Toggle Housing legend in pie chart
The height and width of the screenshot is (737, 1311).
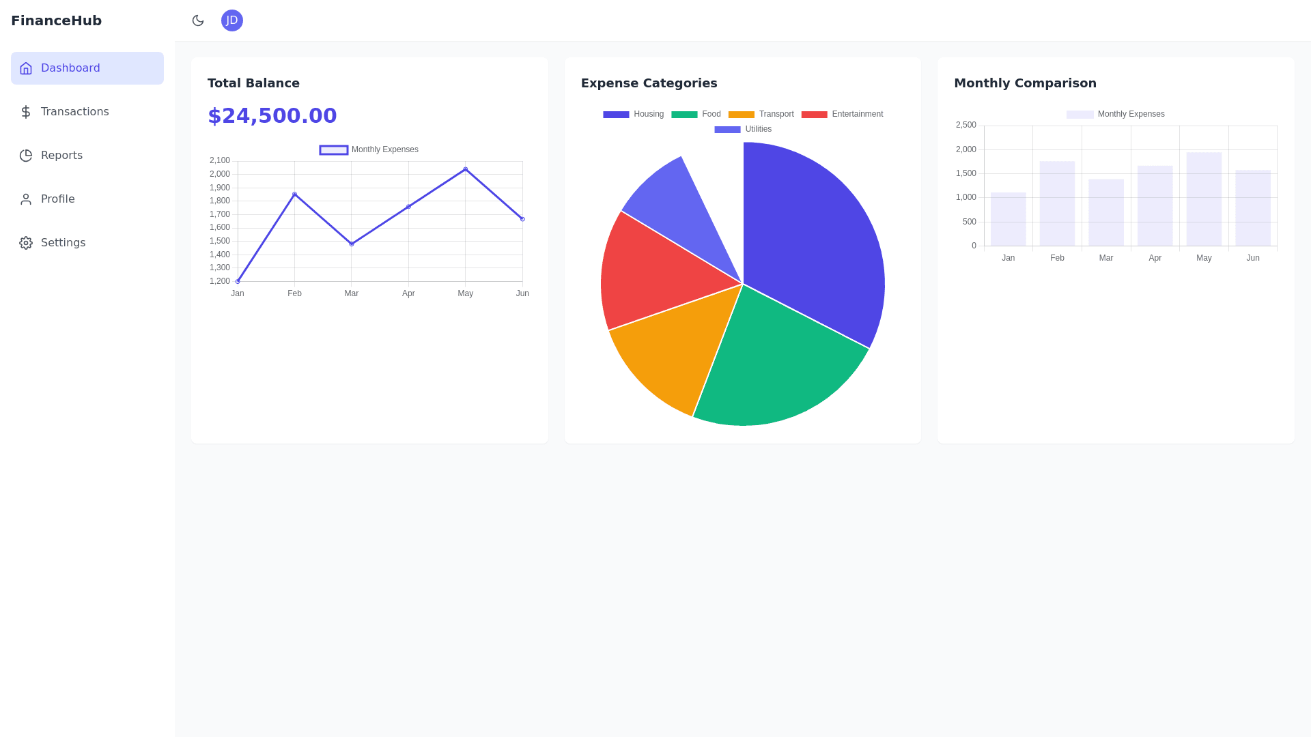(633, 115)
